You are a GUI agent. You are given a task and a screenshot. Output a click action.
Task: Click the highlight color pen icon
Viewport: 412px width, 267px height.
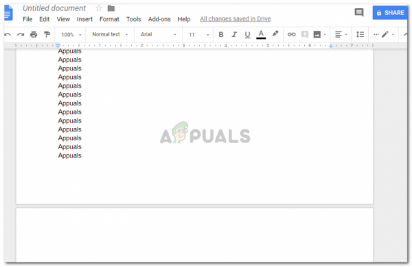pos(275,34)
